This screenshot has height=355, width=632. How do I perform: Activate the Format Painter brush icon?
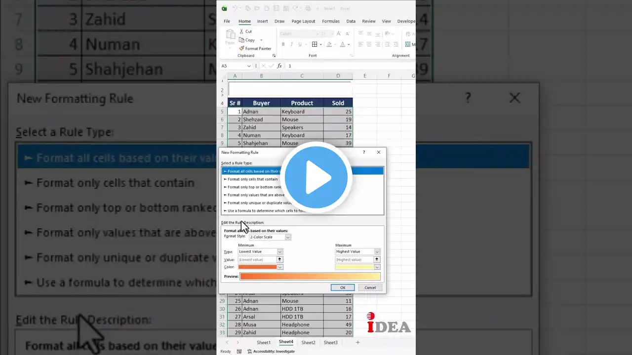click(x=241, y=48)
